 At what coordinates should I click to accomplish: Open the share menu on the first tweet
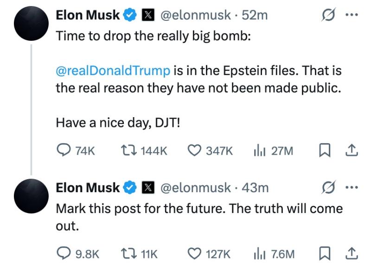click(351, 150)
